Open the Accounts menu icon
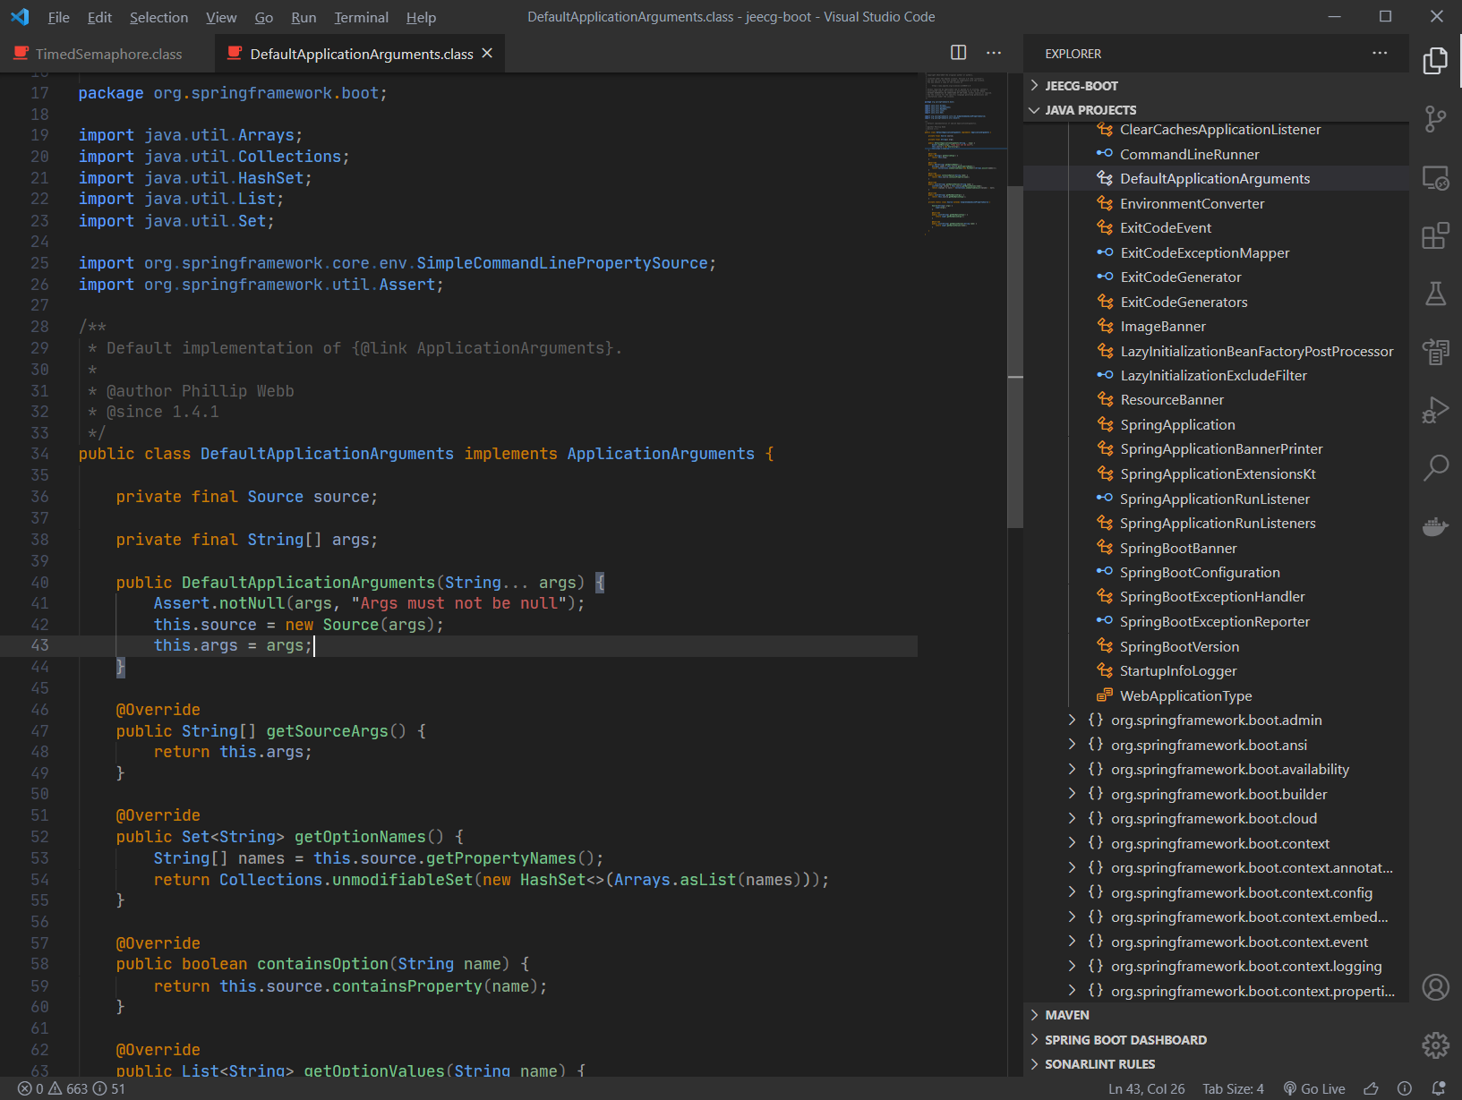Image resolution: width=1462 pixels, height=1100 pixels. [1435, 987]
